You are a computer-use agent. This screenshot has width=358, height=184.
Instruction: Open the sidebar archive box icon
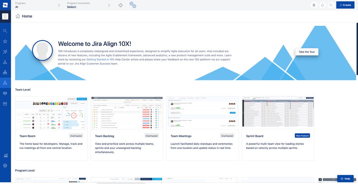point(5,104)
